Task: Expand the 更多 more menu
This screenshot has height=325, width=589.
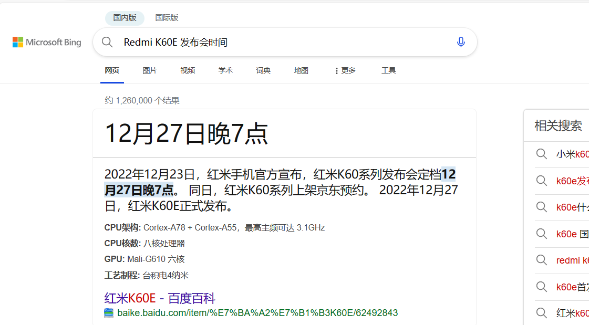Action: pyautogui.click(x=345, y=70)
